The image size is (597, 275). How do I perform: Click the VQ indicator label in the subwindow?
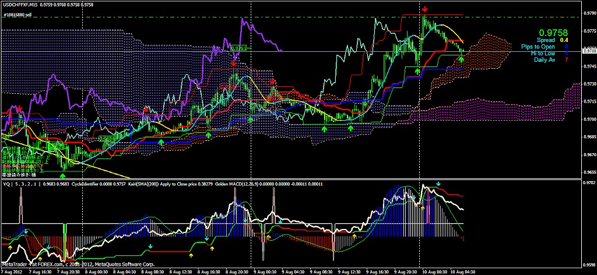6,184
